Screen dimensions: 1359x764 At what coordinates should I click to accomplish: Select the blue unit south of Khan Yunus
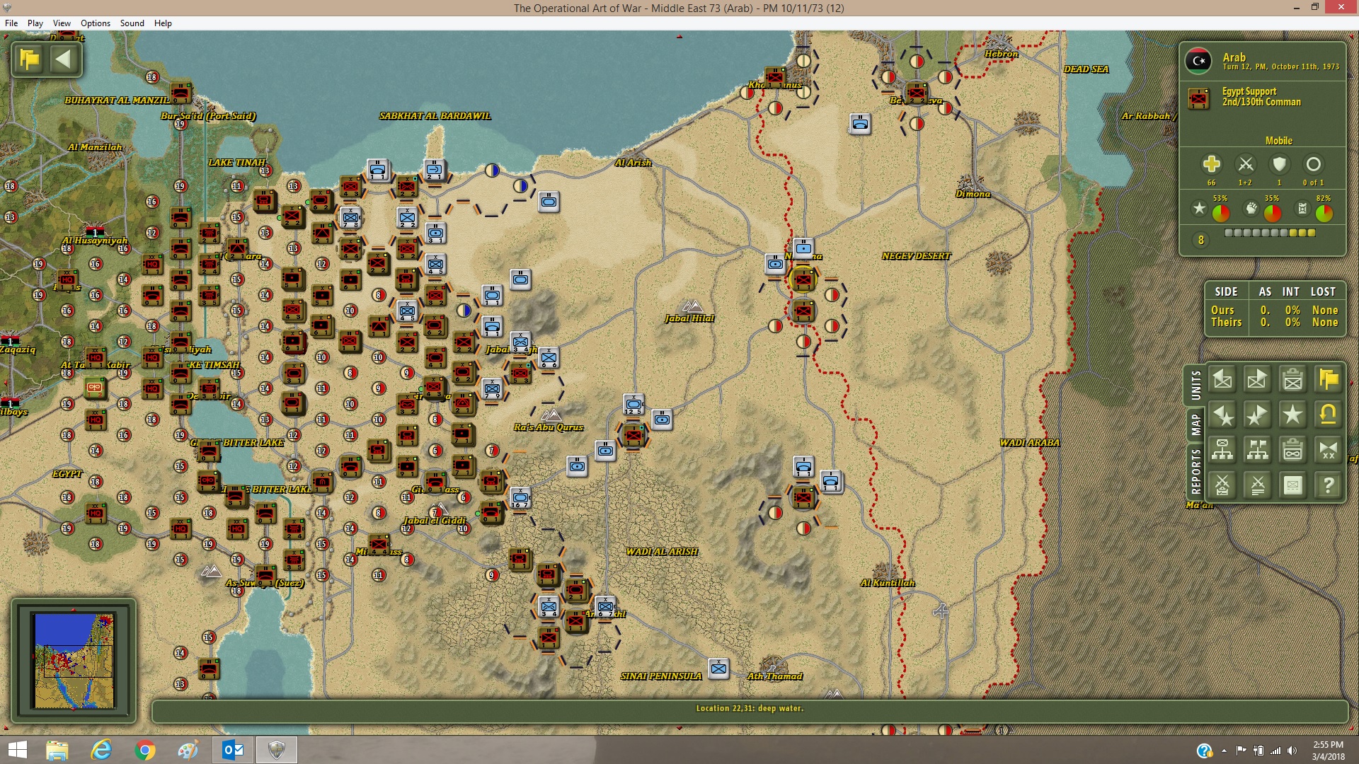click(x=860, y=124)
